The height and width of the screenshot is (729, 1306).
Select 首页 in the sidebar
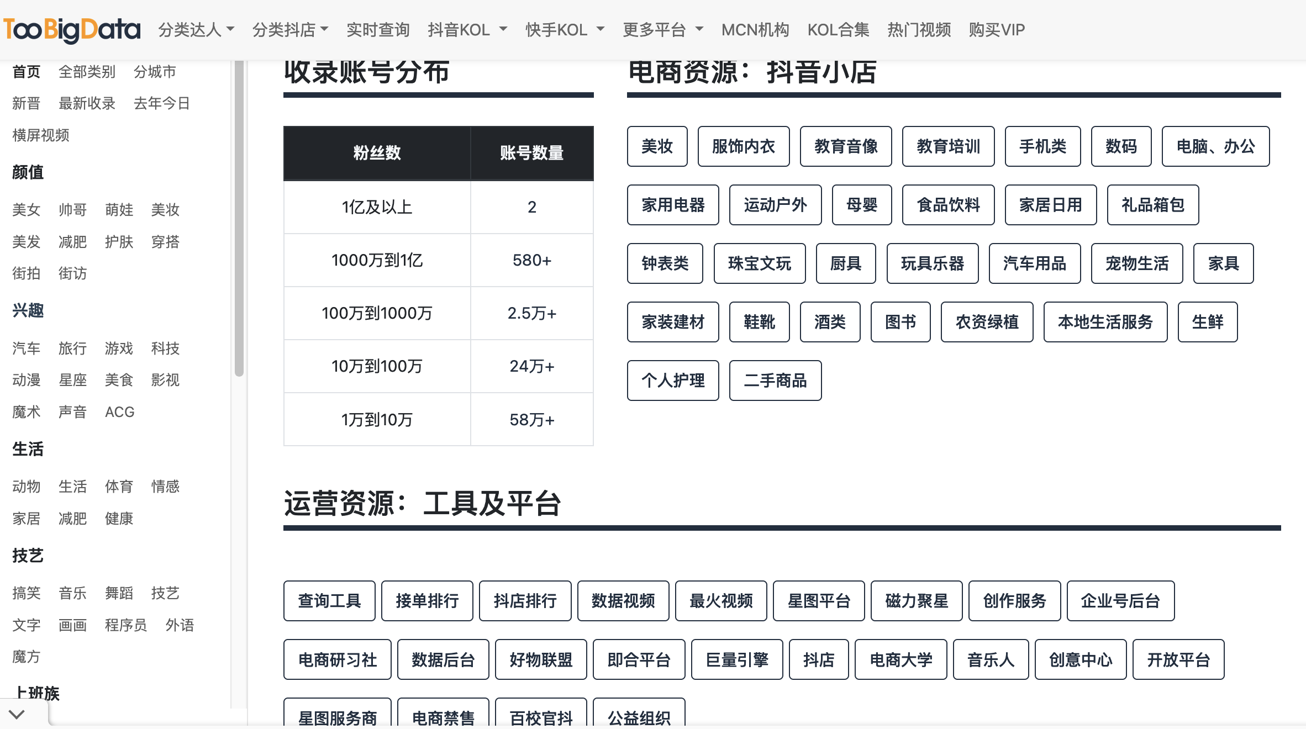point(27,72)
